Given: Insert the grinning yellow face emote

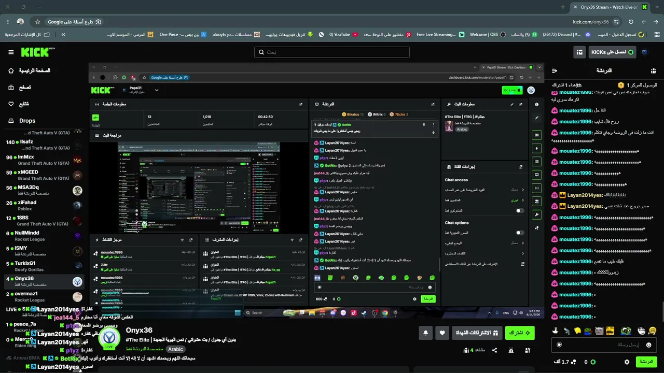Looking at the screenshot, I should (652, 331).
